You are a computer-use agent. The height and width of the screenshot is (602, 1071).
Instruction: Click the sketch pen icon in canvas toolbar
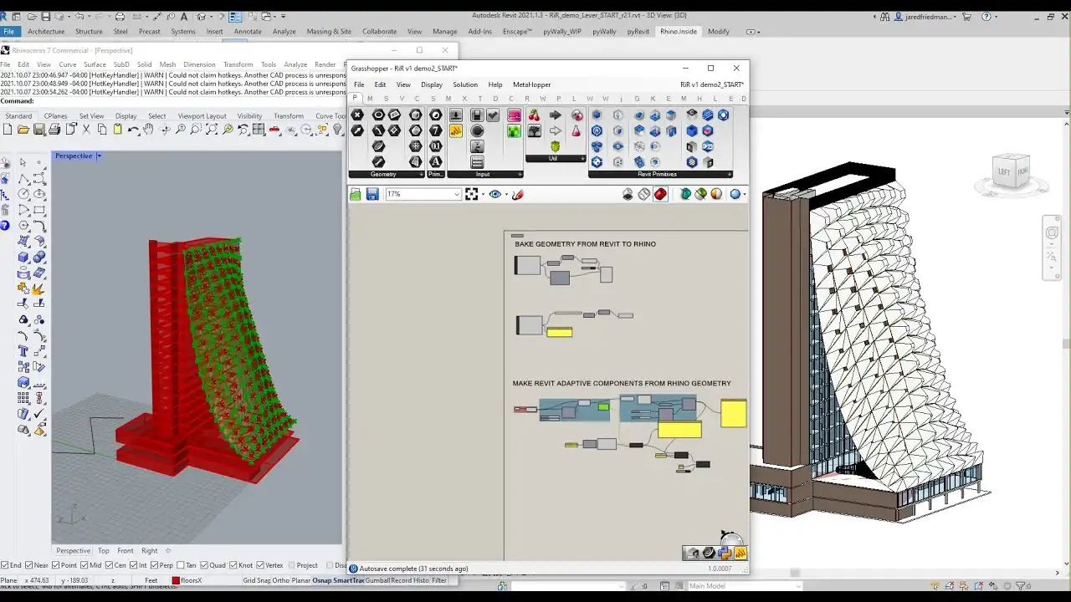coord(517,194)
